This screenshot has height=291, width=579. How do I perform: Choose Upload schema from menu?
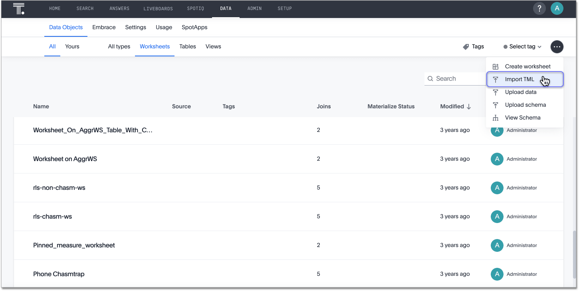(525, 105)
